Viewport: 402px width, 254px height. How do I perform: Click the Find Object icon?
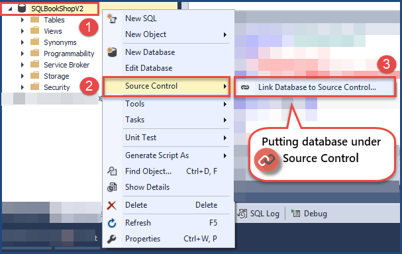point(112,171)
